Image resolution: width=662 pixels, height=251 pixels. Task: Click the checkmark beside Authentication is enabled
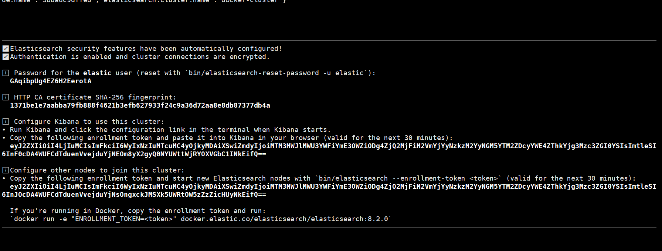point(6,57)
